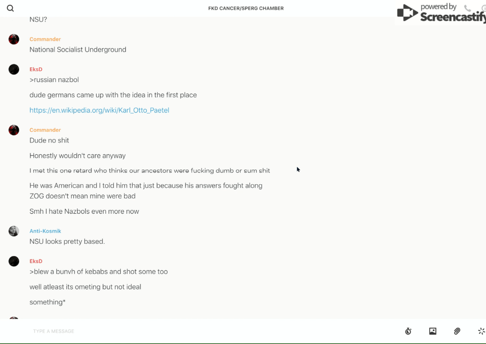The image size is (486, 344).
Task: Click the Anti-Kosmik sender name
Action: point(45,231)
